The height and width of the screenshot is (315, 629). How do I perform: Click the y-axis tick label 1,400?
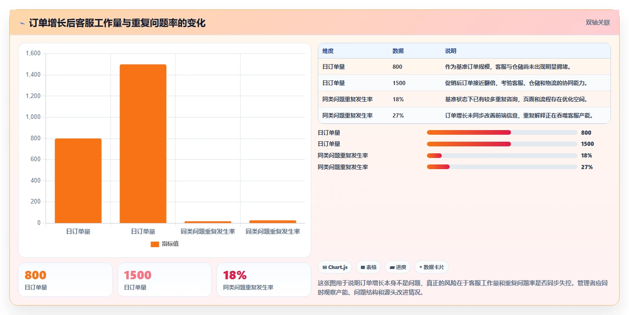coord(33,75)
